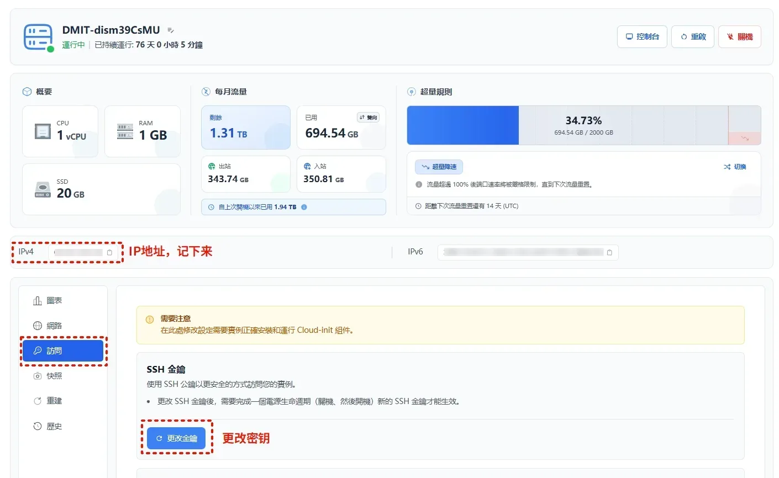Viewport: 779px width, 478px height.
Task: Toggle the 雙向 traffic direction mode
Action: click(369, 118)
